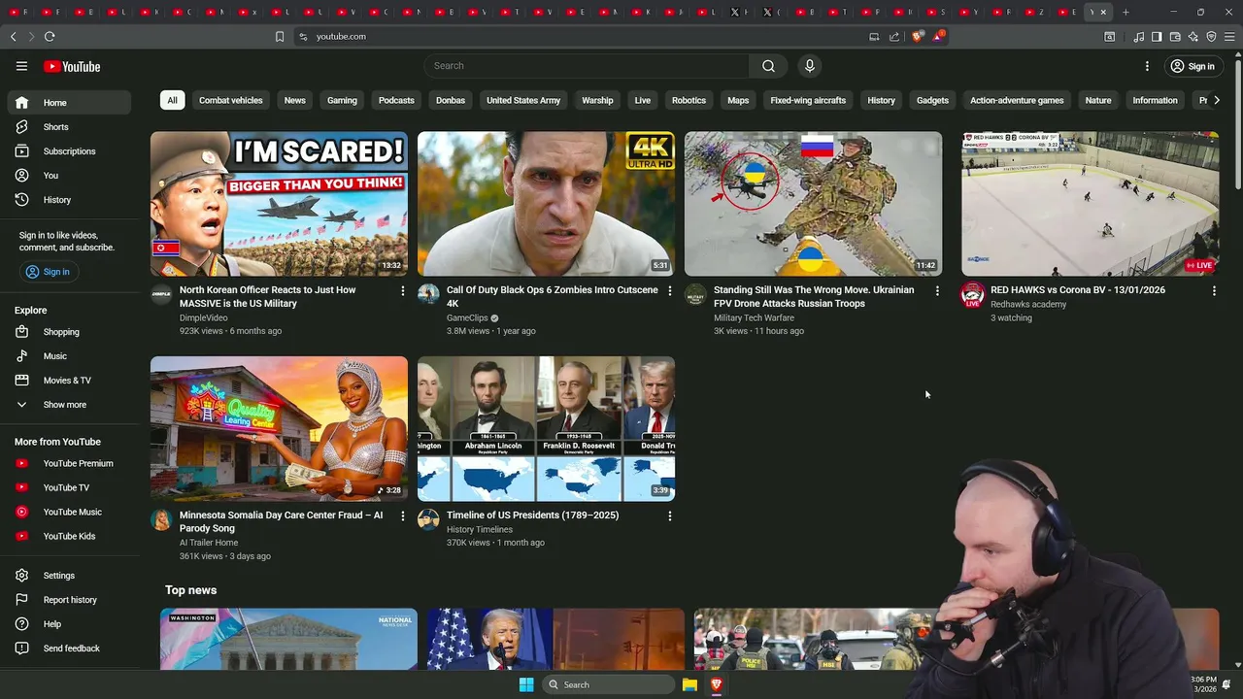This screenshot has height=699, width=1243.
Task: Share this page from address bar
Action: coord(894,36)
